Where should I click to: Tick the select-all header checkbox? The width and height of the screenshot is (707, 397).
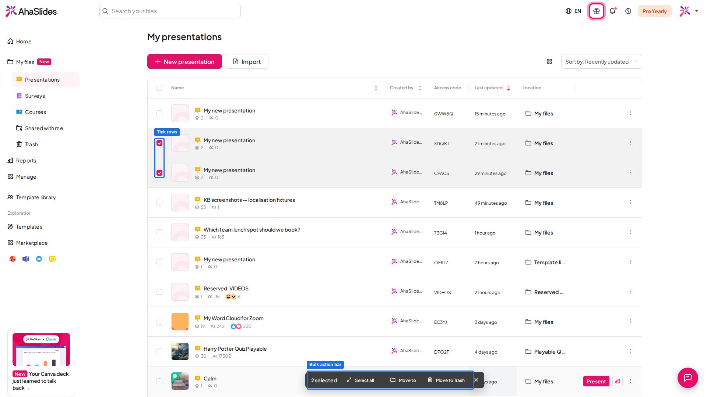(159, 88)
